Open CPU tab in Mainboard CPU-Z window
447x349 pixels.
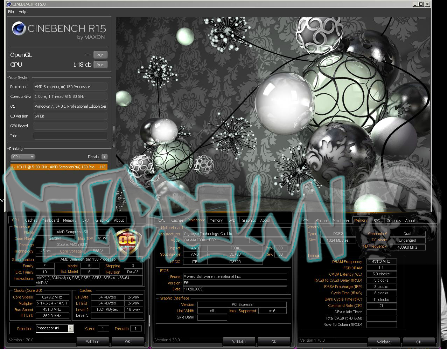(x=162, y=220)
